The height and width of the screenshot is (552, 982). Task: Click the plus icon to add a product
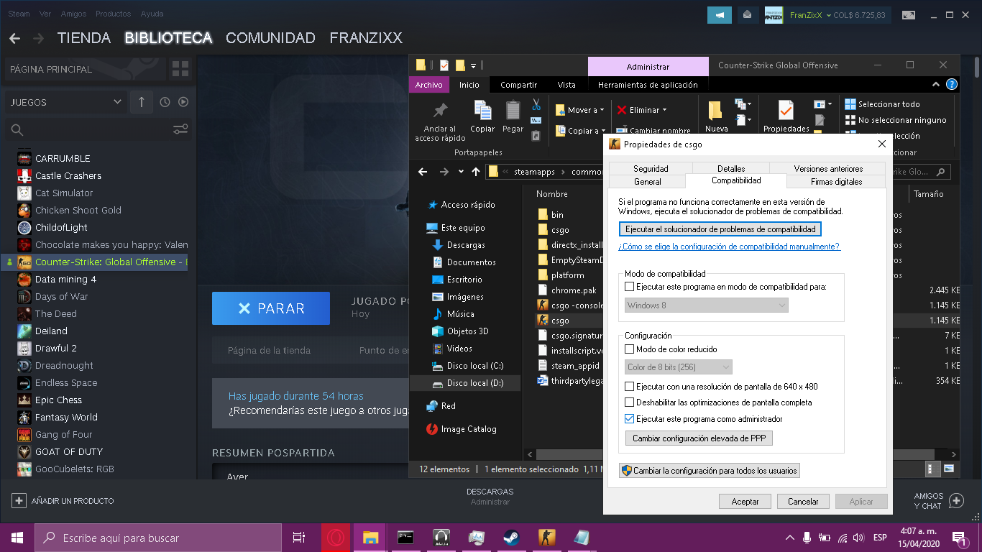point(19,500)
